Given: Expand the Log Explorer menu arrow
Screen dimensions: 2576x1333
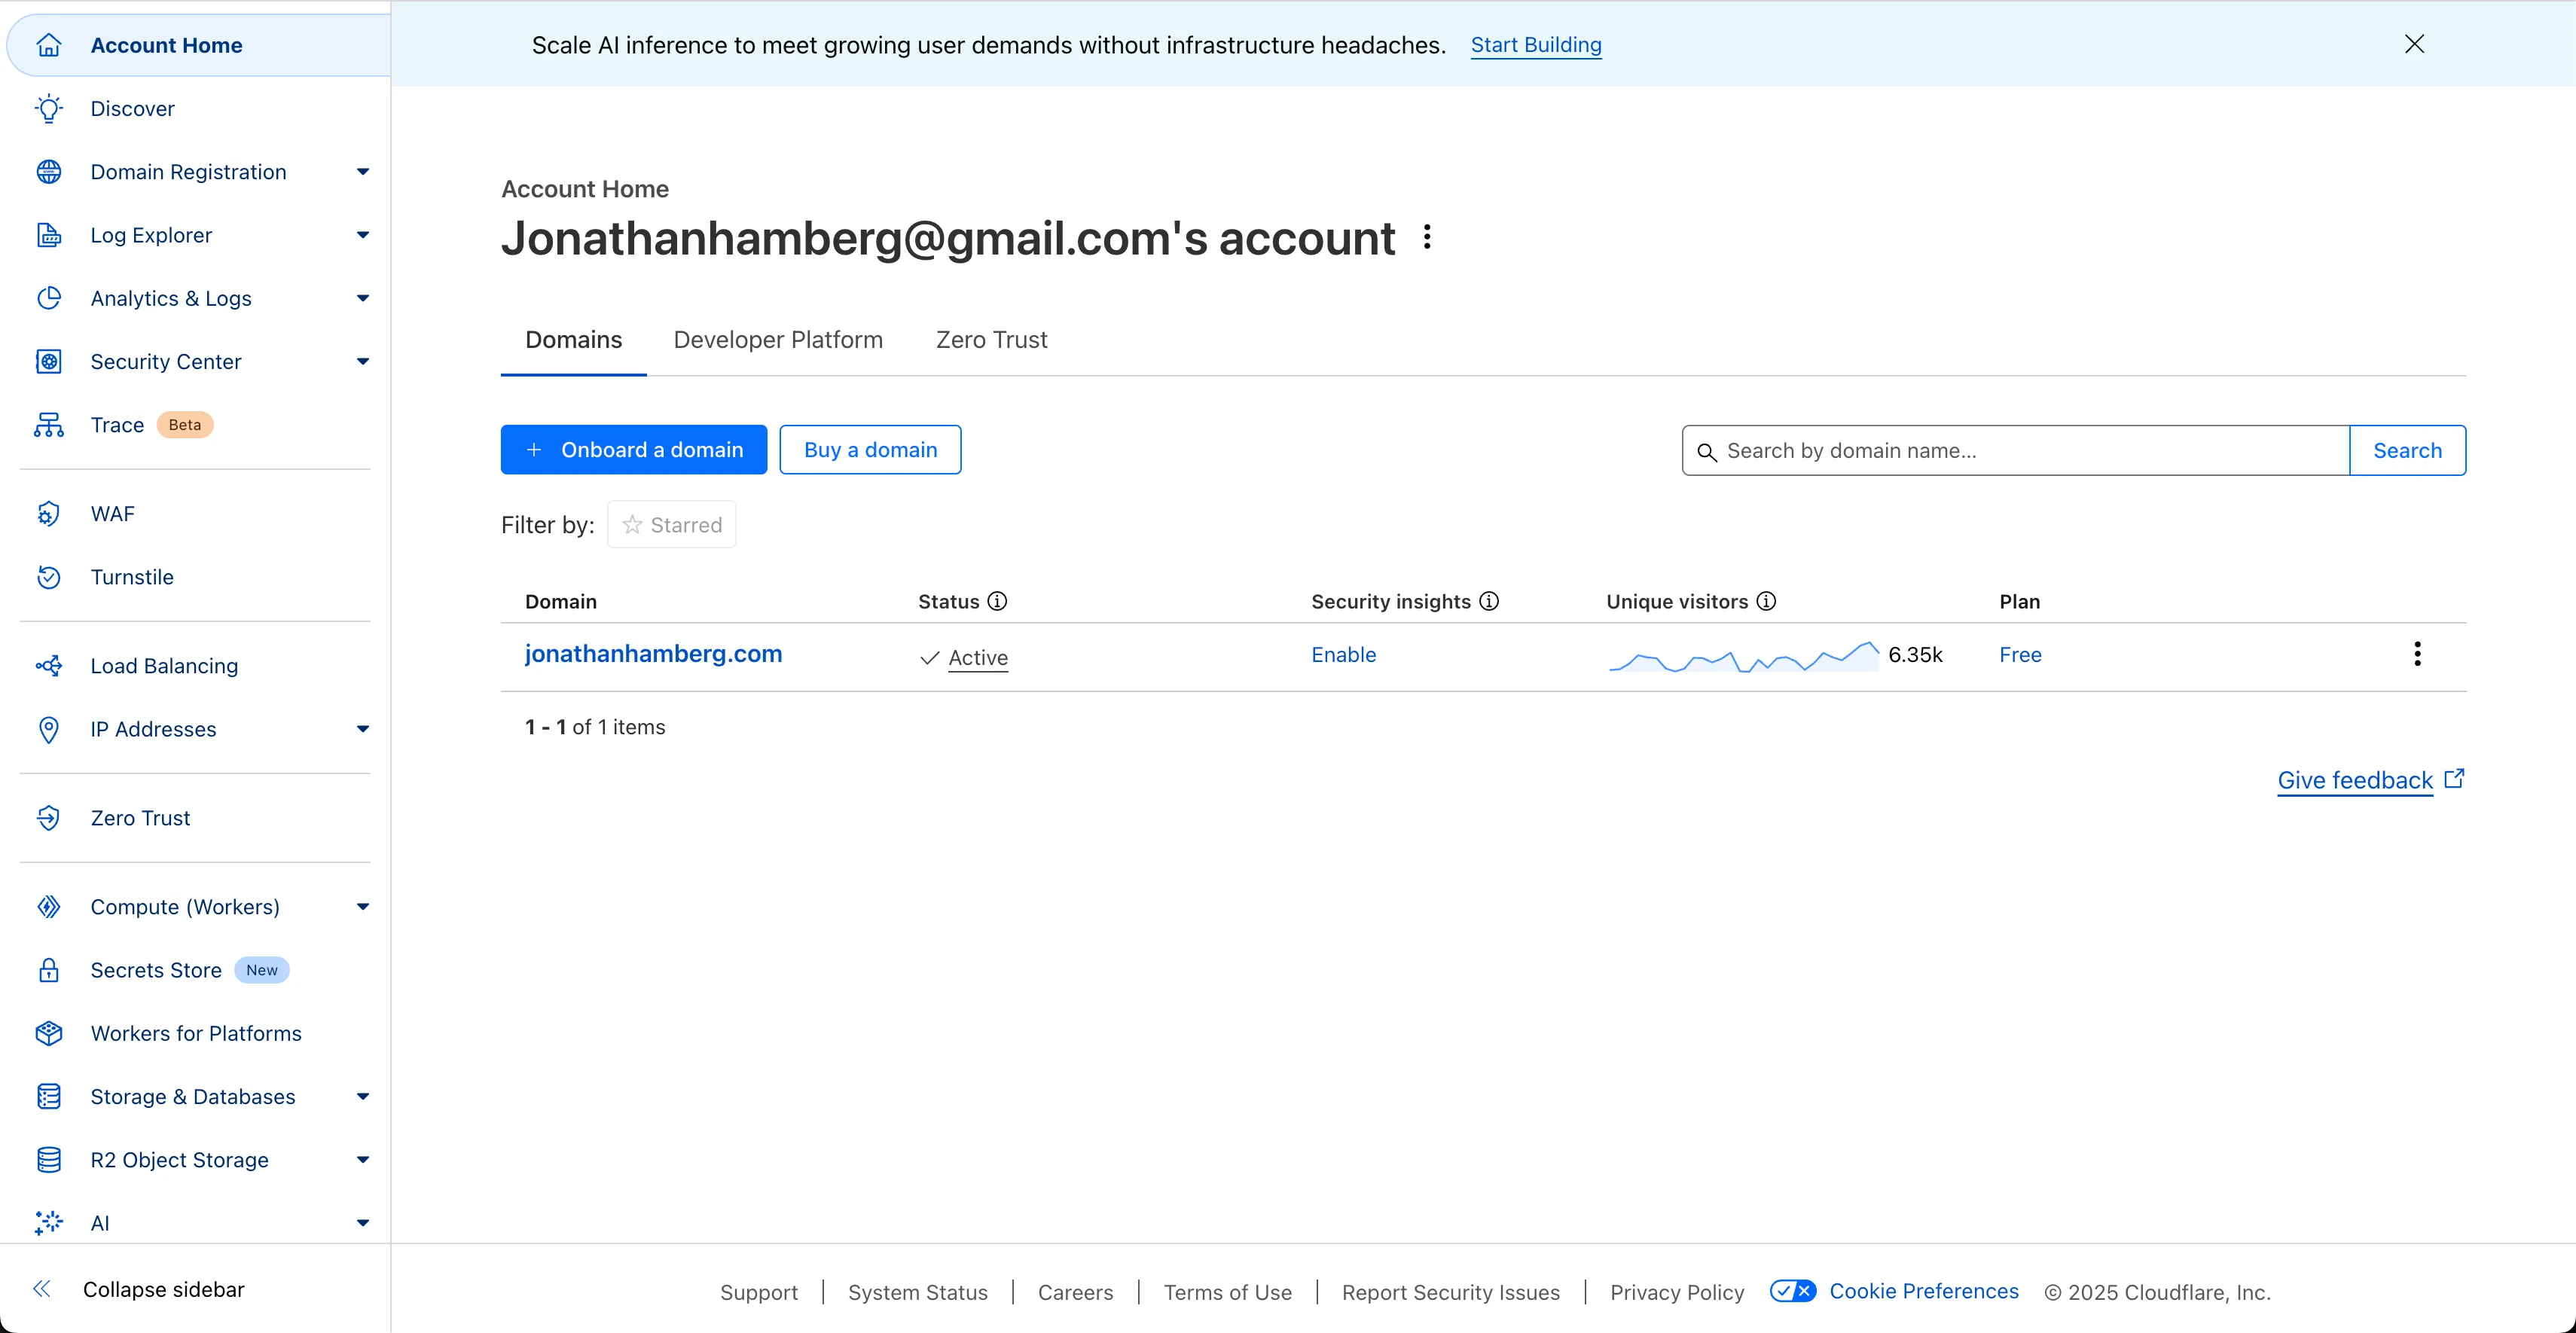Looking at the screenshot, I should tap(363, 235).
